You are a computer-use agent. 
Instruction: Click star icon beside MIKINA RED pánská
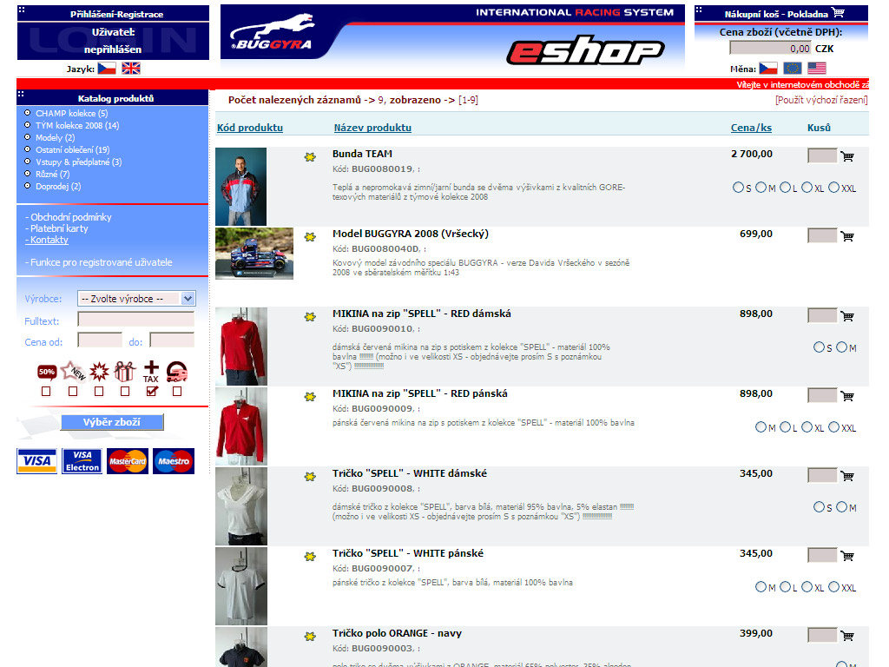click(x=310, y=397)
